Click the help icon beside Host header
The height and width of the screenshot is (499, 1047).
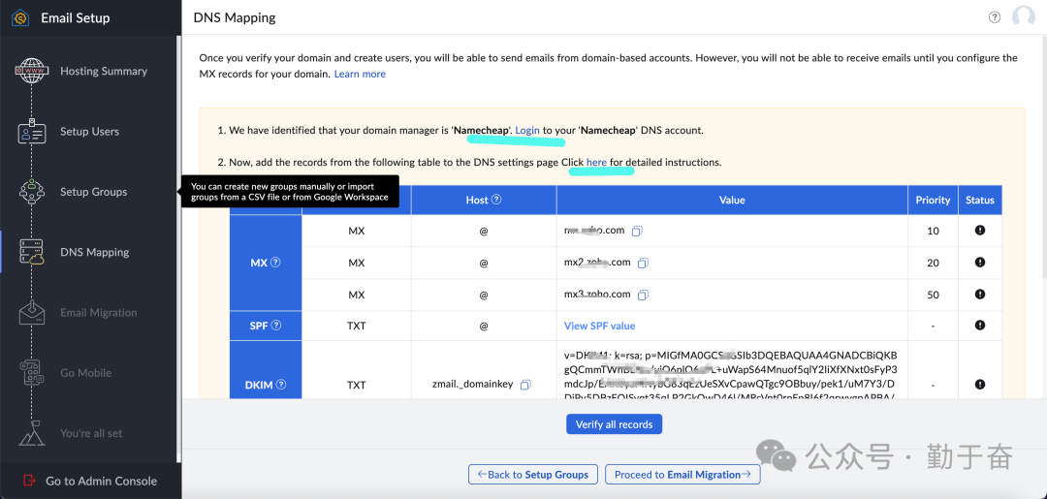point(496,201)
